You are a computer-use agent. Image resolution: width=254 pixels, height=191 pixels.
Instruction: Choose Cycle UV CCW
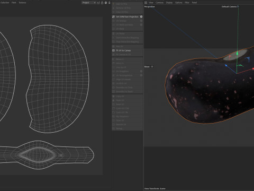coord(127,108)
